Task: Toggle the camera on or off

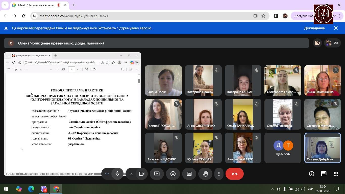Action: click(142, 174)
